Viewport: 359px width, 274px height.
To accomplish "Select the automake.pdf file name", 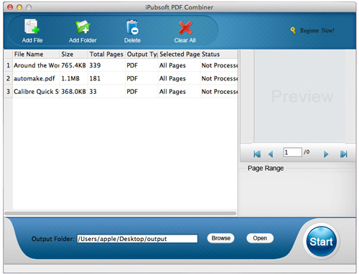I will tap(34, 78).
